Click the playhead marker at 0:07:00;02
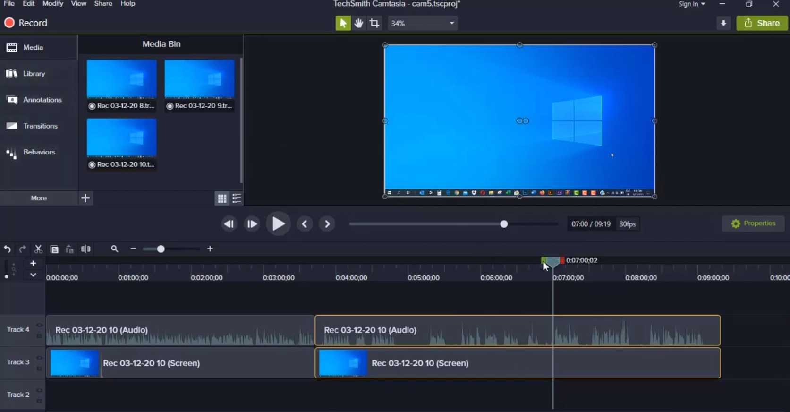The image size is (790, 412). point(552,262)
